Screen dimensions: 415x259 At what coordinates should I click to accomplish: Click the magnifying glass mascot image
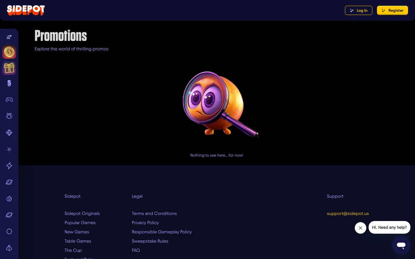point(220,104)
